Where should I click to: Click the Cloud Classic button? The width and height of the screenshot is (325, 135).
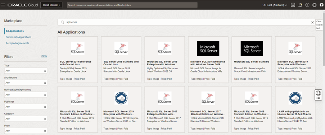tap(51, 5)
